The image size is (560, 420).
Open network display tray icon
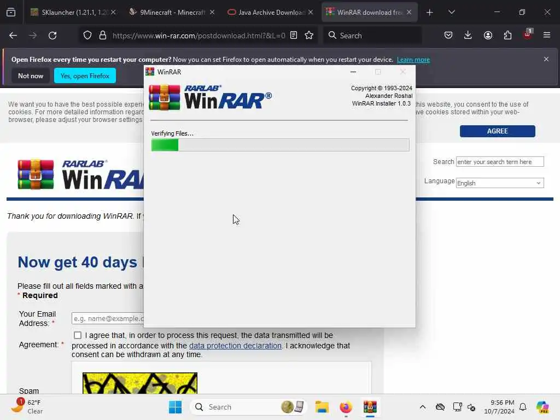click(457, 407)
